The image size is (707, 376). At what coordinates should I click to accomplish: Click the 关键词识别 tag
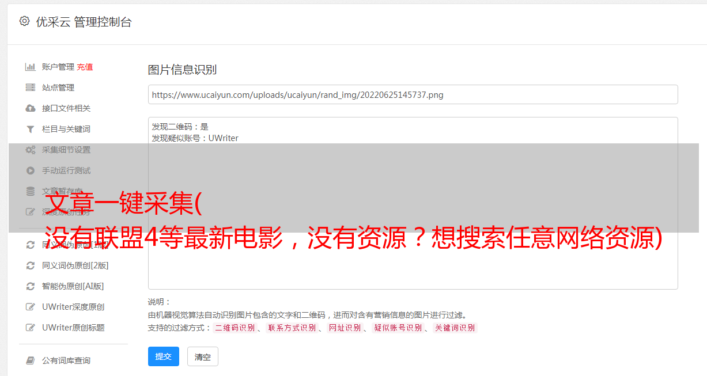coord(455,328)
